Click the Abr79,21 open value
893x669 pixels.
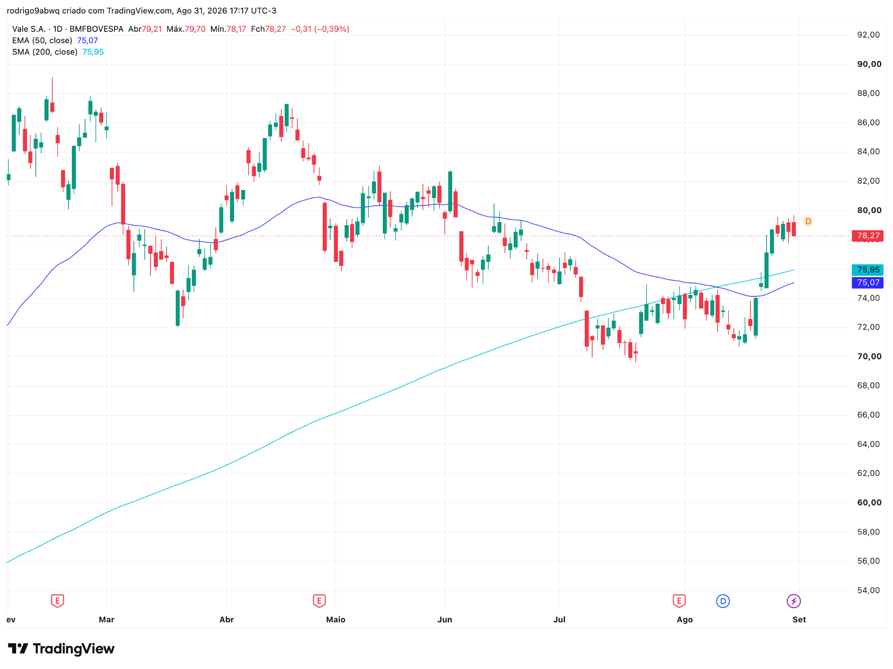coord(145,29)
